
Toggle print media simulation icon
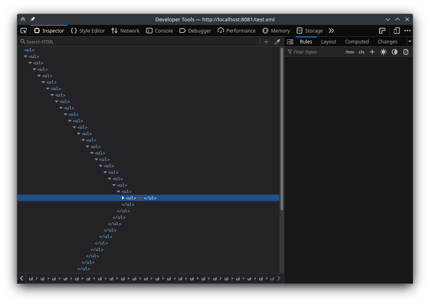tap(406, 52)
